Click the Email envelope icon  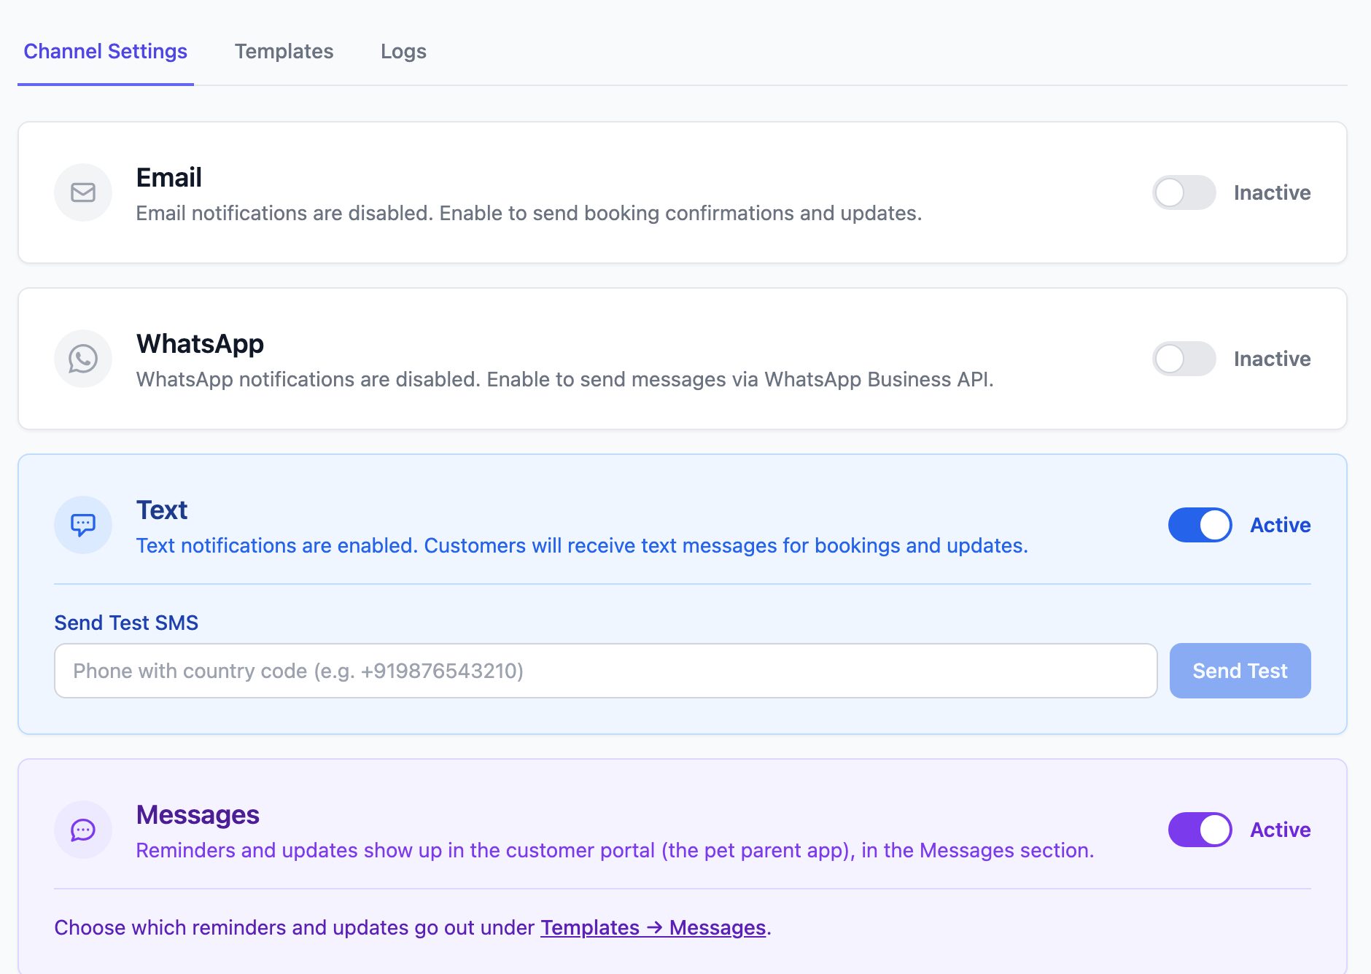(x=83, y=192)
